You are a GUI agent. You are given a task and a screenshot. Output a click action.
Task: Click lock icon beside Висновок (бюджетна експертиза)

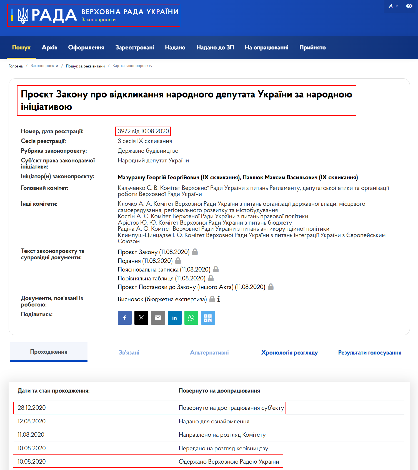212,299
